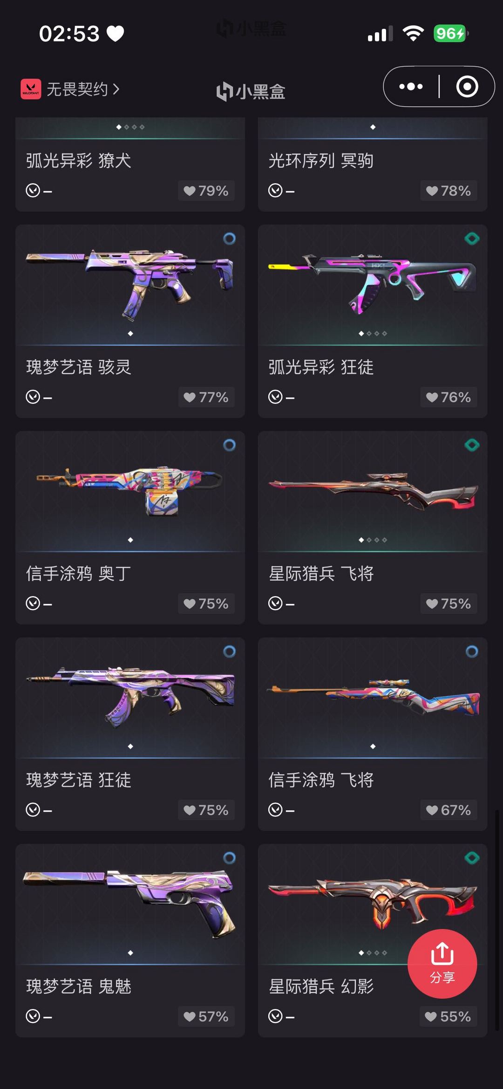Tap the red share button
This screenshot has width=503, height=1089.
442,964
